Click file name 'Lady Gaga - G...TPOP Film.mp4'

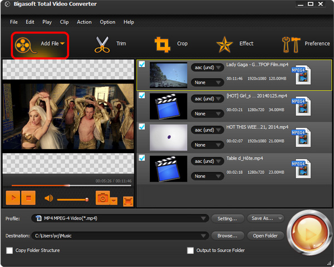click(257, 65)
